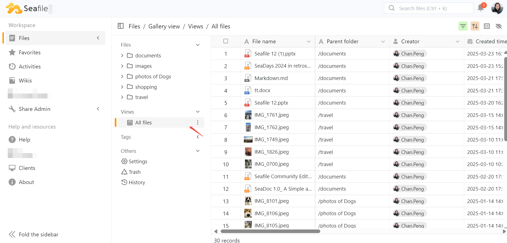This screenshot has width=507, height=243.
Task: Open File name column dropdown arrow
Action: point(308,42)
